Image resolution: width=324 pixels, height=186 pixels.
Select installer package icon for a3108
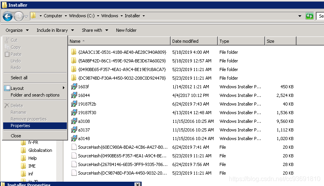(74, 121)
